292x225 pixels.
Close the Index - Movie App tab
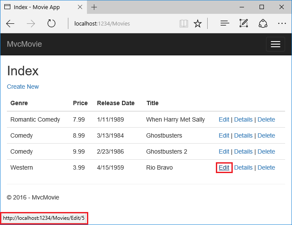pyautogui.click(x=80, y=7)
